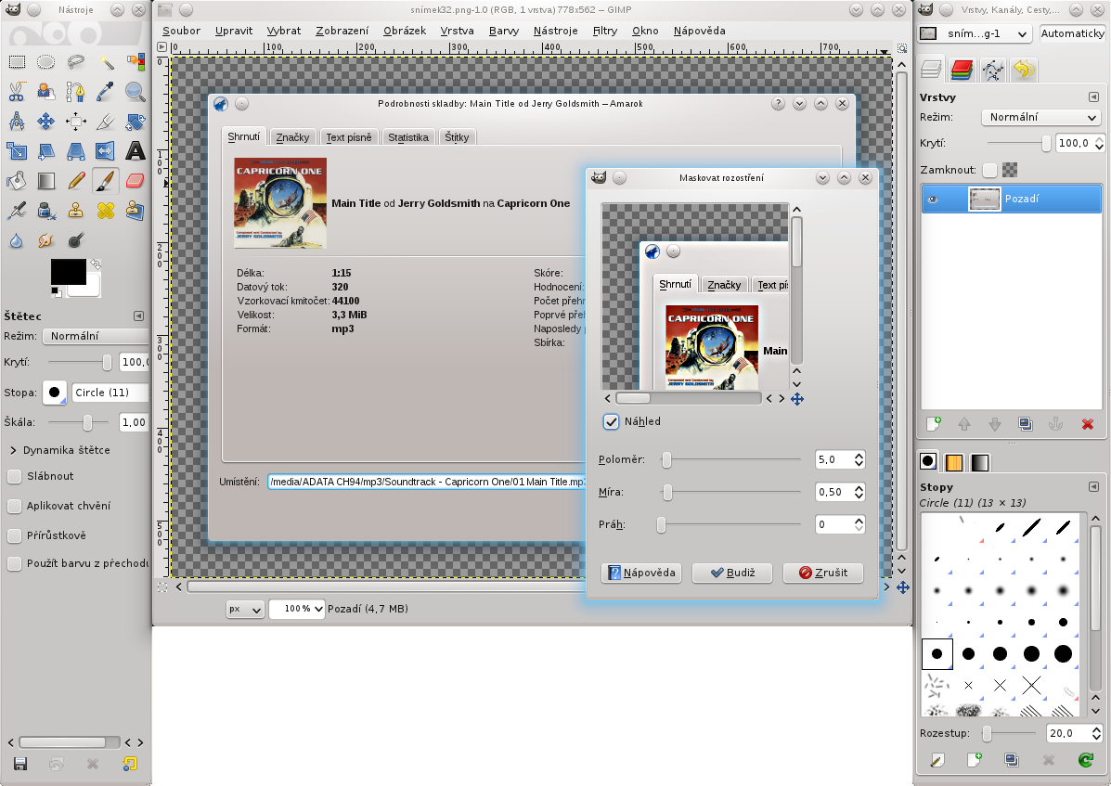Select the Flip tool
Viewport: 1111px width, 786px height.
pyautogui.click(x=106, y=151)
